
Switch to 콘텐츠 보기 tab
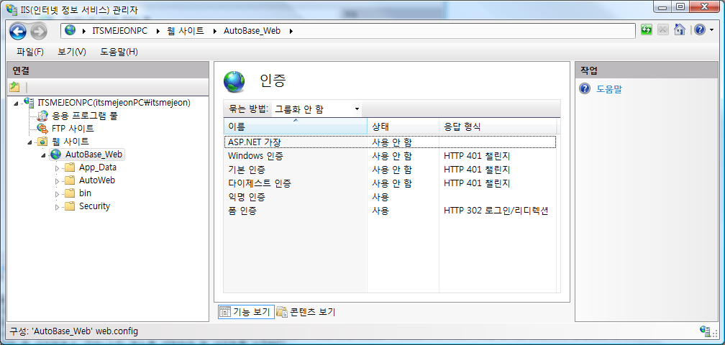click(307, 312)
